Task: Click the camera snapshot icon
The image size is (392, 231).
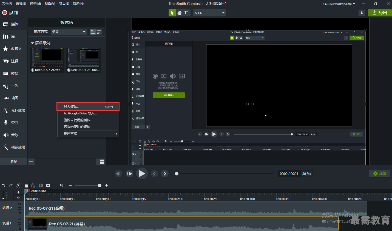Action: pyautogui.click(x=48, y=186)
